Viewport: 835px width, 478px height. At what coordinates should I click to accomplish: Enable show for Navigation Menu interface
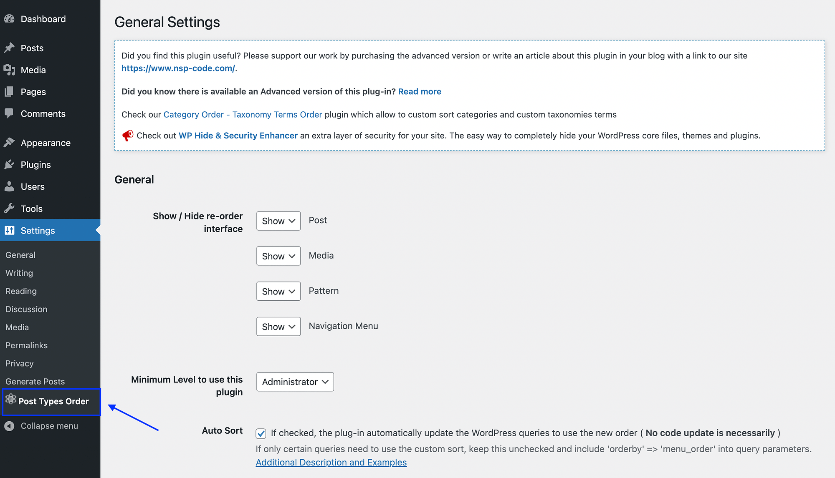pyautogui.click(x=278, y=326)
